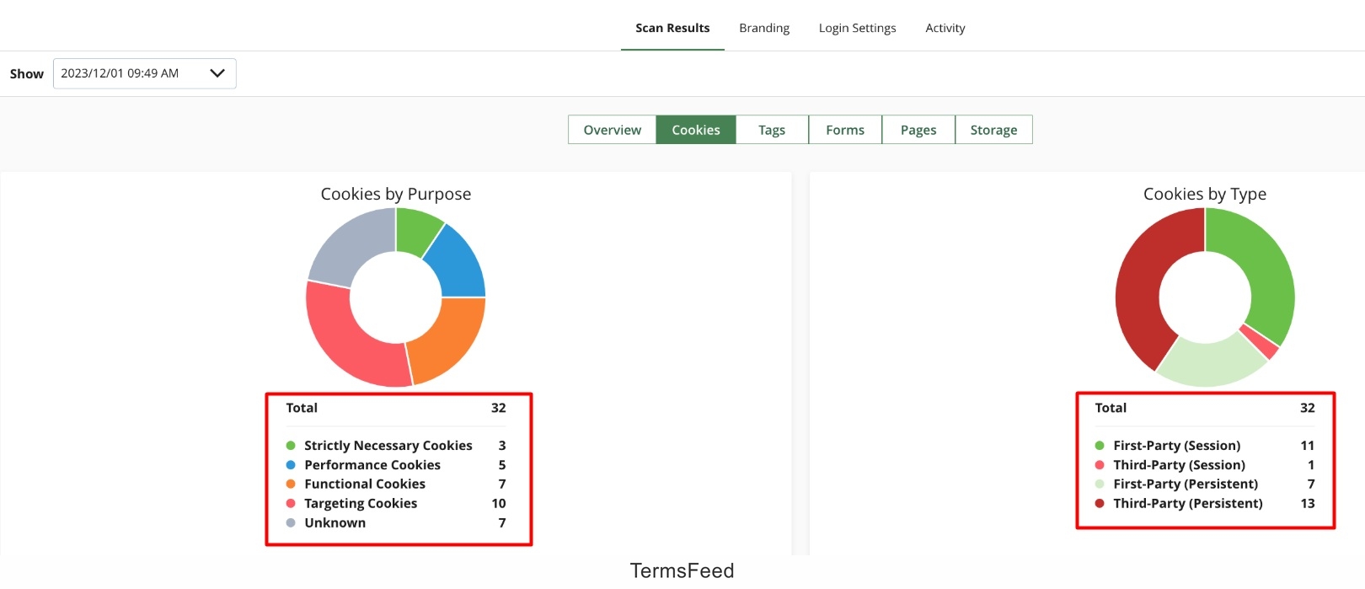This screenshot has height=589, width=1365.
Task: Click the green Strictly Necessary donut slice
Action: click(416, 230)
